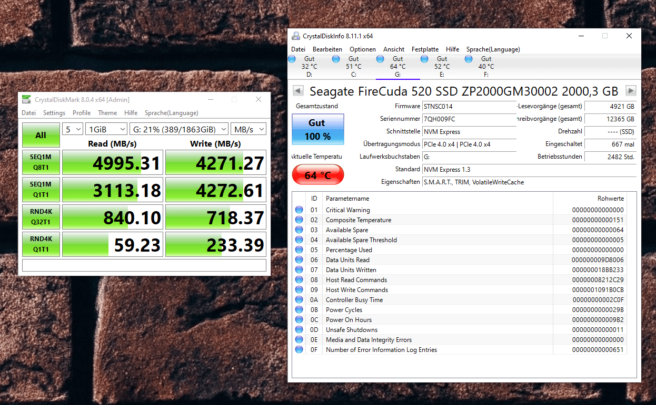
Task: Click status icon of Controller Busy Time row
Action: click(x=299, y=300)
